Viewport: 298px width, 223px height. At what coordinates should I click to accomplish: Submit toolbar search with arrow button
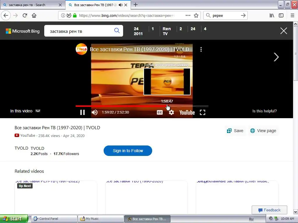[x=243, y=16]
